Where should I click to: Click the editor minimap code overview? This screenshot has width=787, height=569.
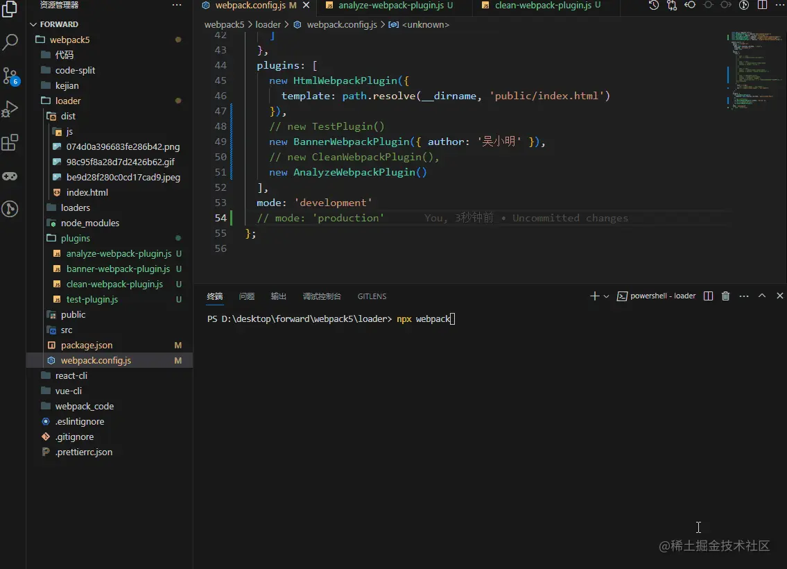[756, 70]
